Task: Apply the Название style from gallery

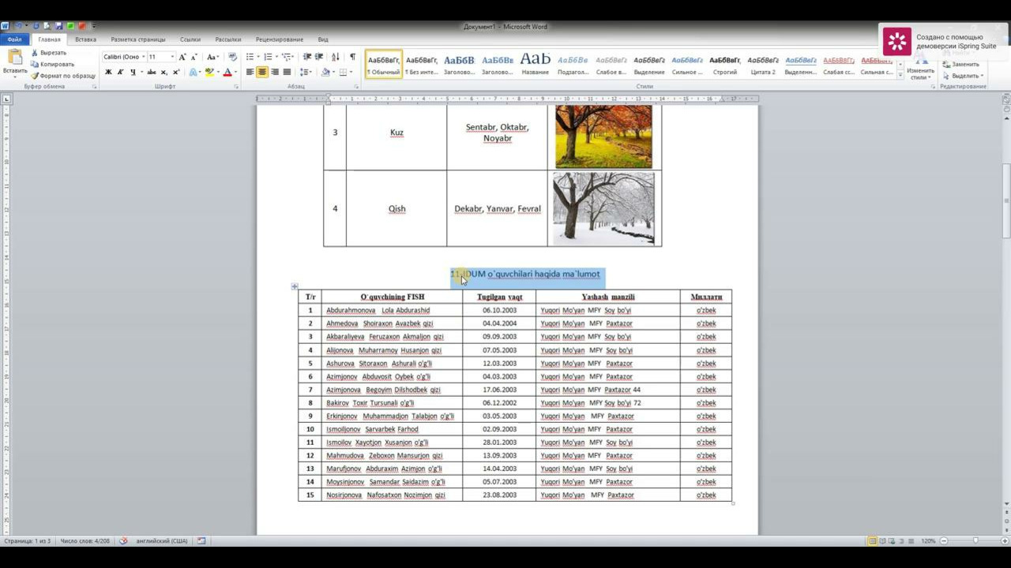Action: coord(535,63)
